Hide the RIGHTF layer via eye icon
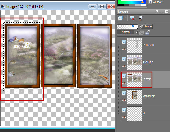 124,66
